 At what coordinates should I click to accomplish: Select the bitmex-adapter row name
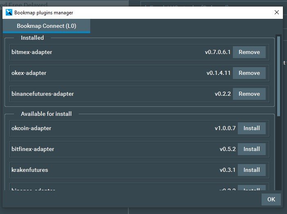(32, 52)
